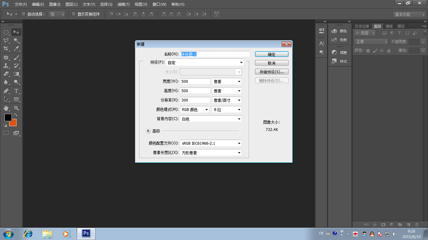
Task: Open 8 位 bit depth dropdown
Action: click(x=227, y=110)
